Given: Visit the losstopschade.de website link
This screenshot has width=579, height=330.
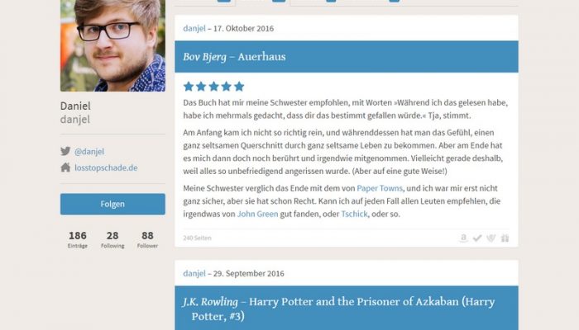Looking at the screenshot, I should click(106, 167).
